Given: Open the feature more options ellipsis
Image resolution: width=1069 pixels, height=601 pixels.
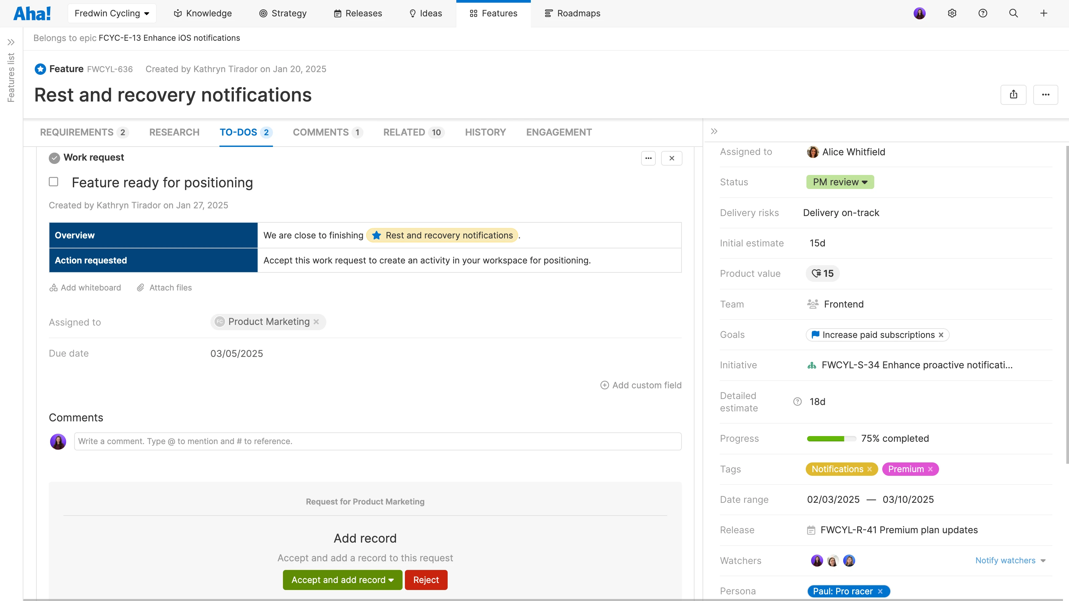Looking at the screenshot, I should [x=1045, y=94].
